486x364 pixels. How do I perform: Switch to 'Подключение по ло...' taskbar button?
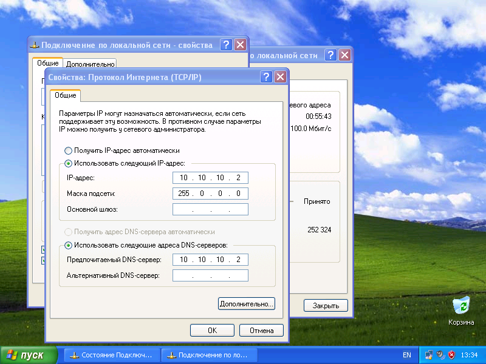[x=210, y=355]
